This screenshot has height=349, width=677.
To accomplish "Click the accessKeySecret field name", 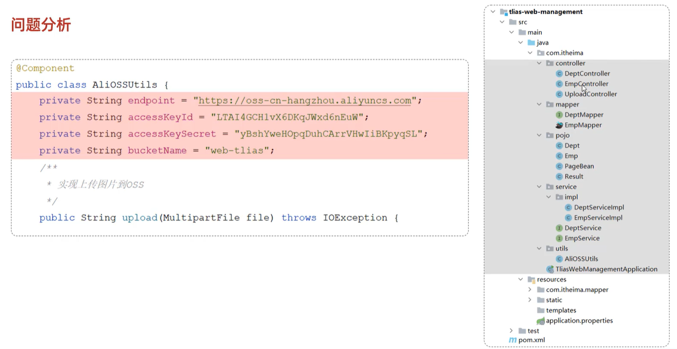I will click(x=172, y=134).
